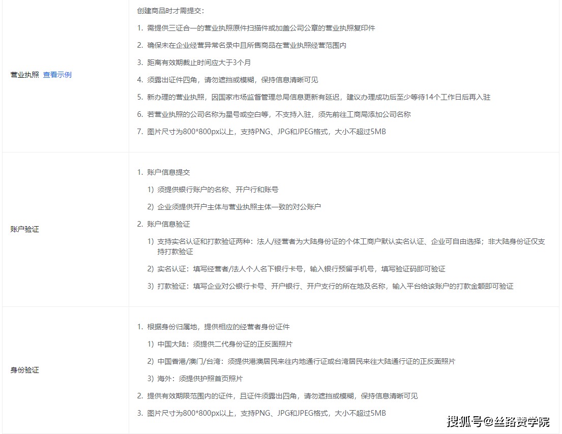Click the 中国大陆 二代身份证 requirement line
This screenshot has width=562, height=434.
(x=220, y=344)
